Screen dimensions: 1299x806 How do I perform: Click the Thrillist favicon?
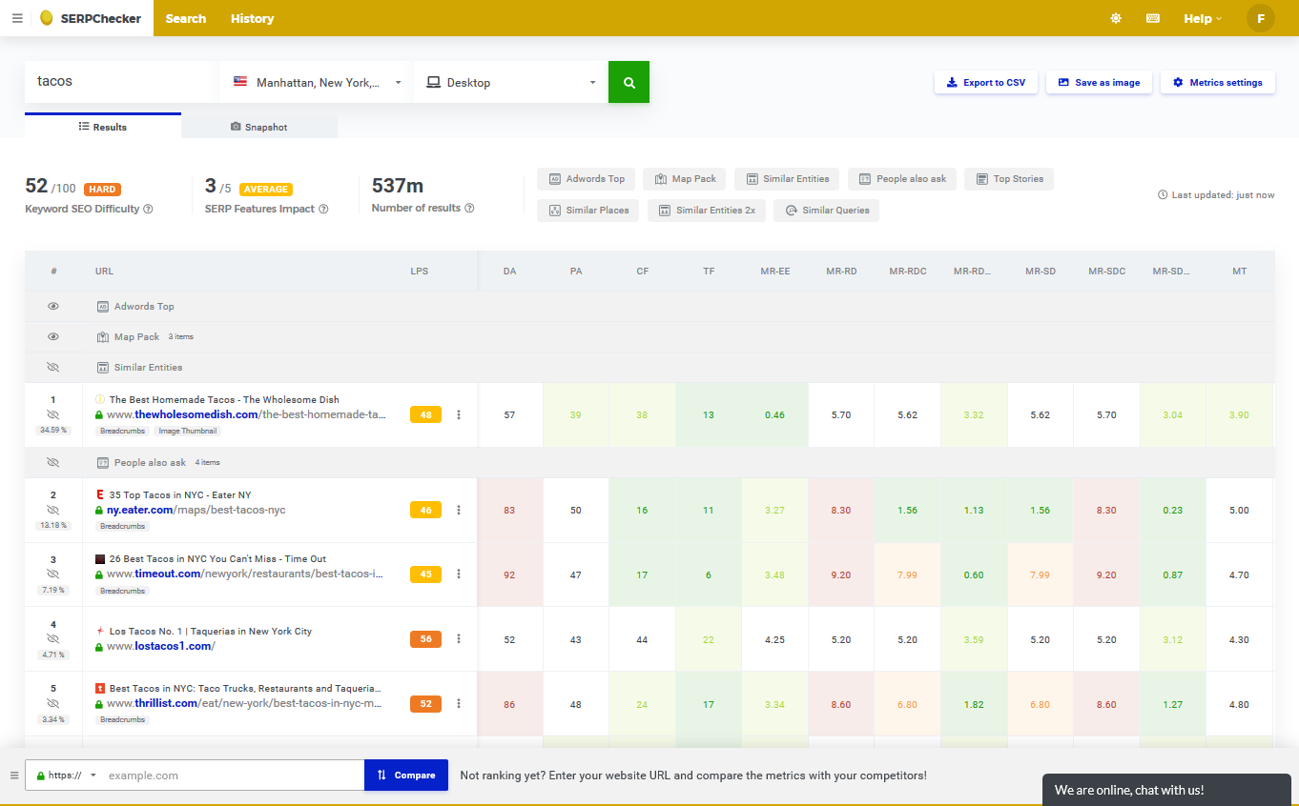point(100,688)
